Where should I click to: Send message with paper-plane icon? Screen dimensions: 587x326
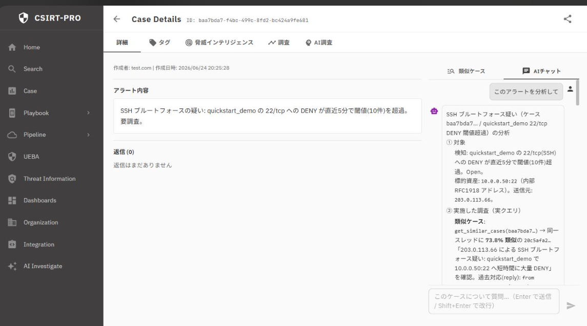click(x=571, y=306)
